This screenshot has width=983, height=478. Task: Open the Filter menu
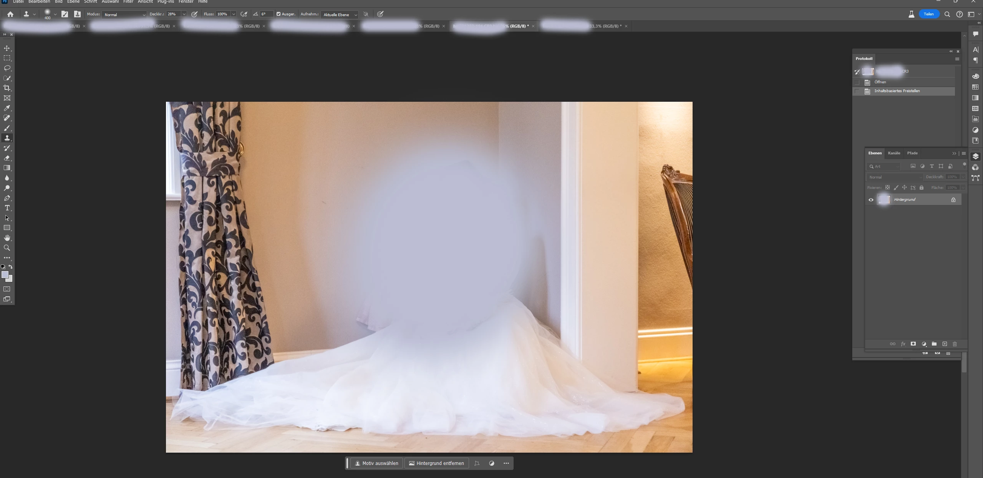(x=128, y=2)
